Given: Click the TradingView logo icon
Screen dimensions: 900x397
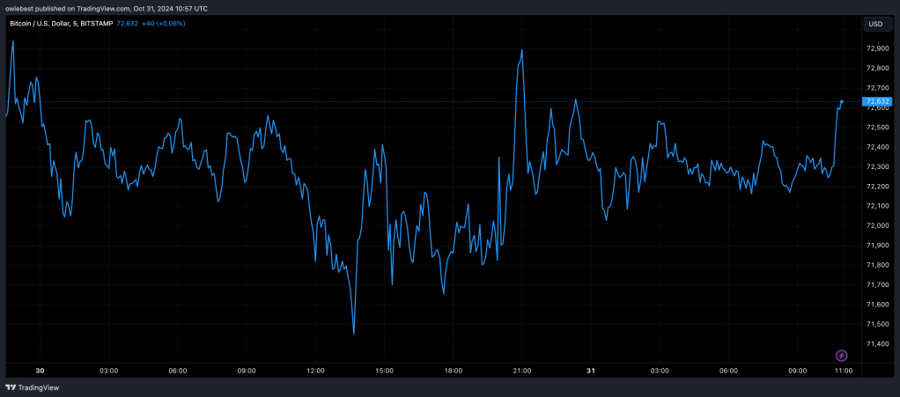Looking at the screenshot, I should coord(11,388).
